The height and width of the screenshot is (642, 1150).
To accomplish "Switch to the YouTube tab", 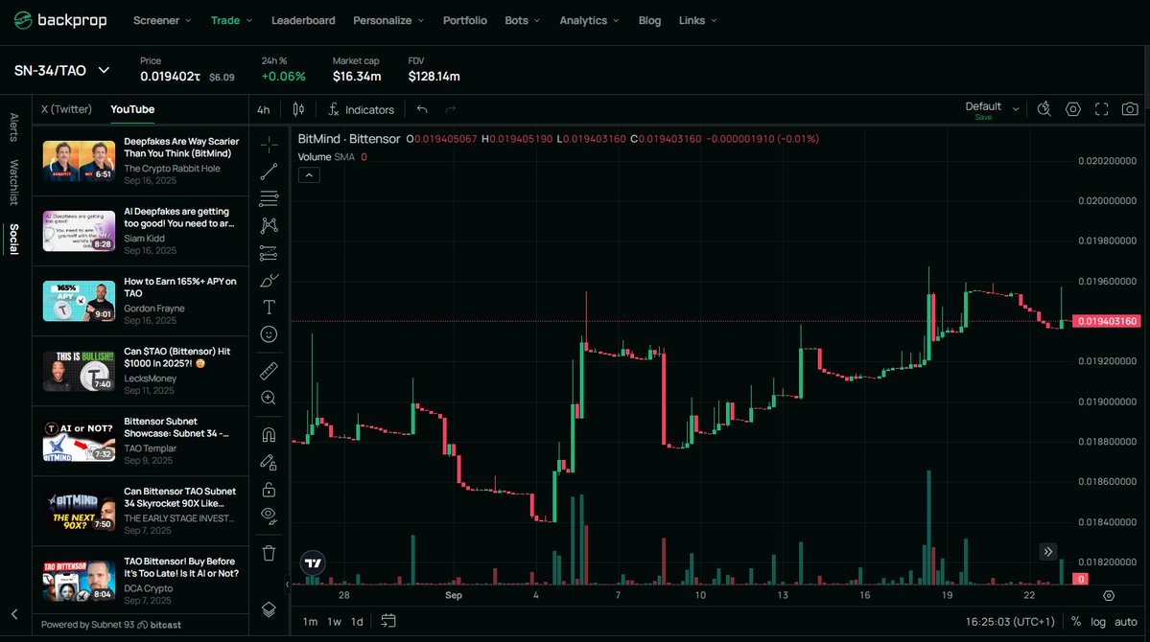I will coord(132,109).
